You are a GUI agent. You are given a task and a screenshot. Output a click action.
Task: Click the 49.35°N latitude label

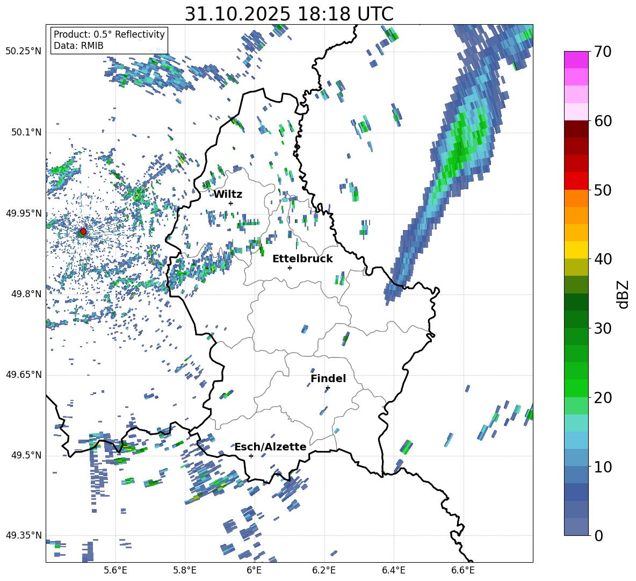[x=24, y=535]
